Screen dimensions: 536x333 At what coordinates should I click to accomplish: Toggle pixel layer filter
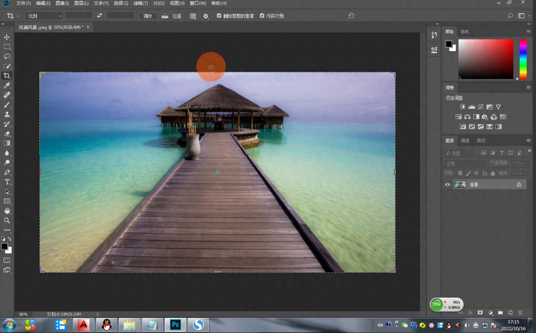(x=483, y=153)
